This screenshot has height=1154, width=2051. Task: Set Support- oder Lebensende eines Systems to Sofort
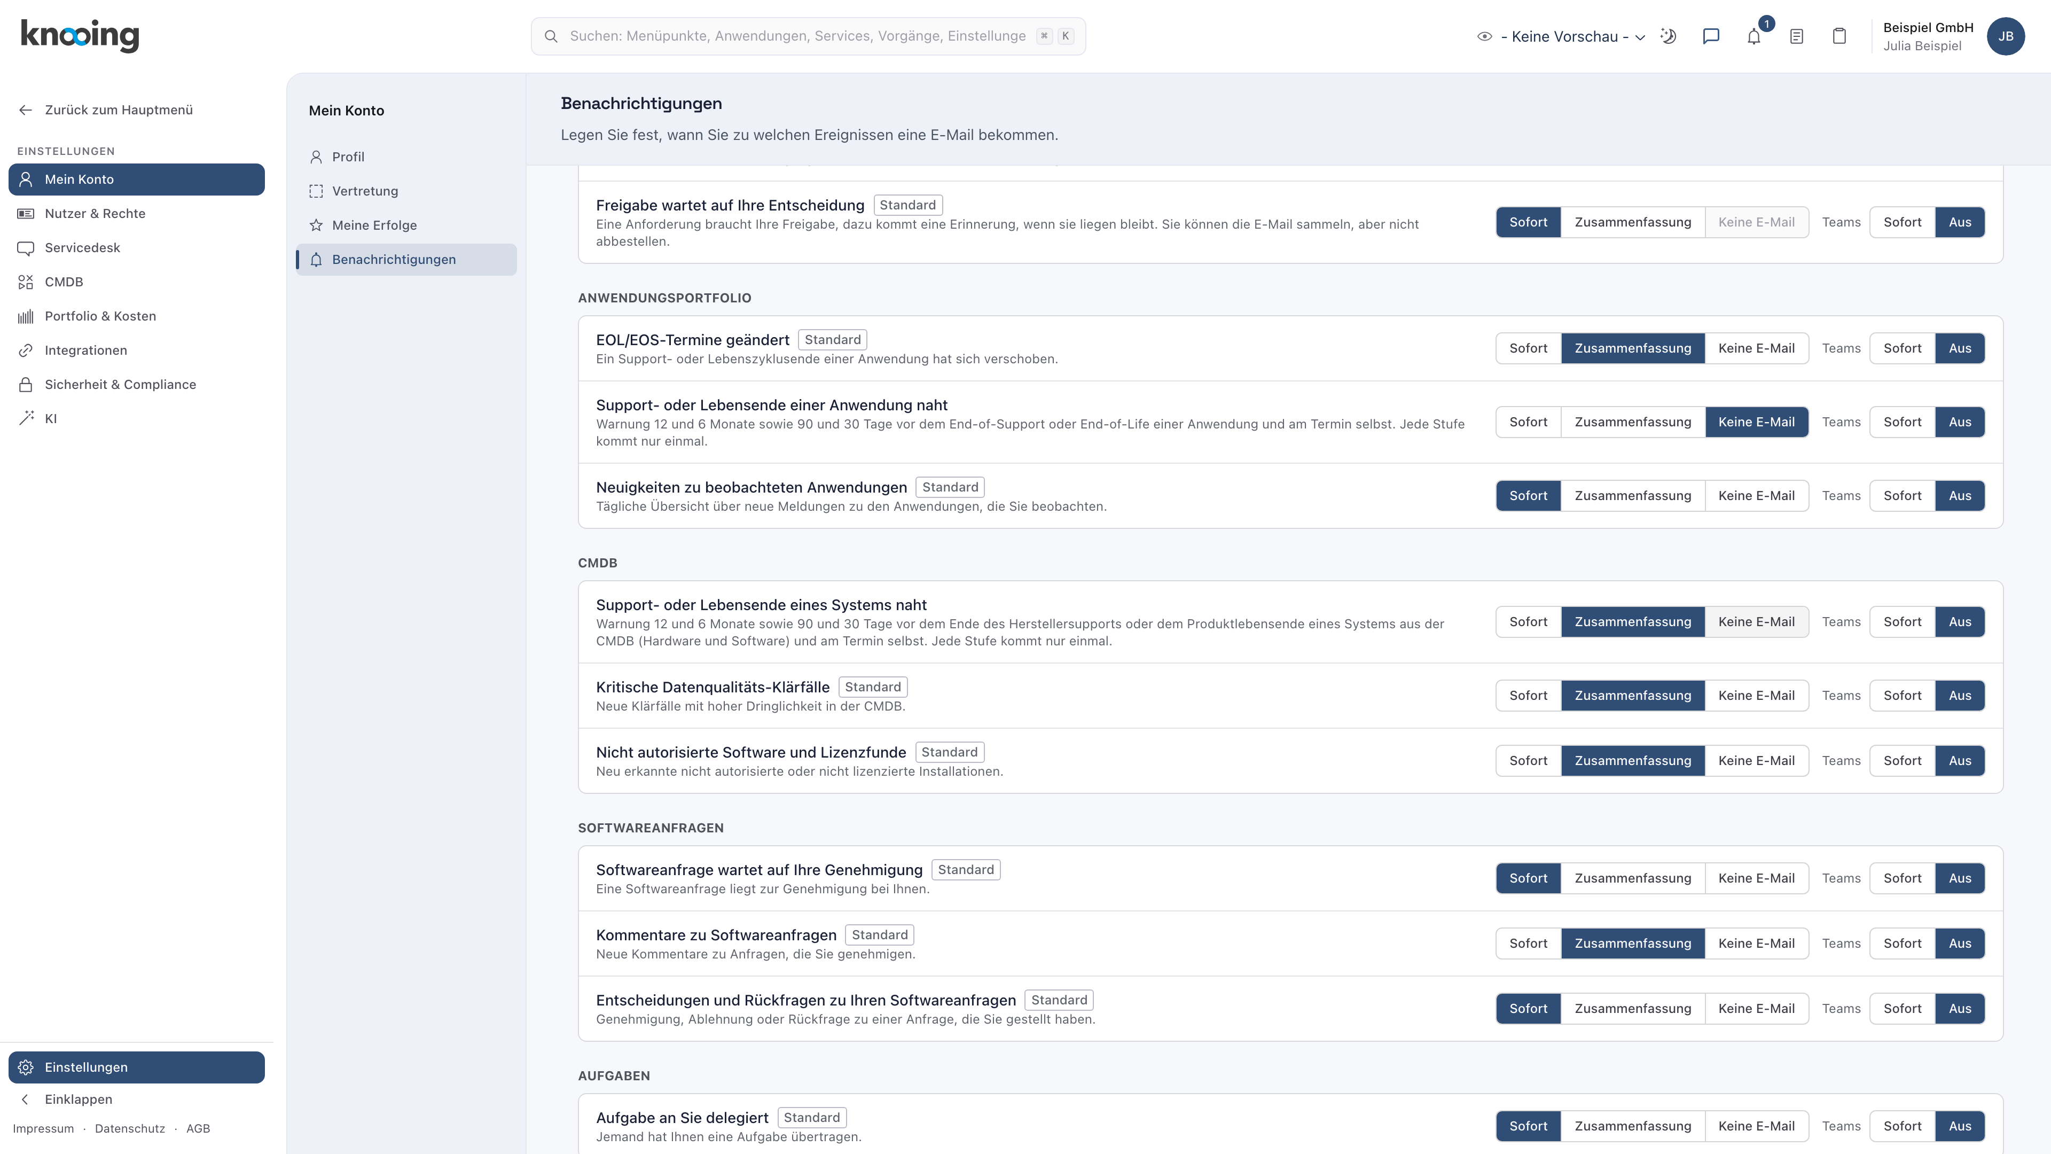pyautogui.click(x=1528, y=622)
